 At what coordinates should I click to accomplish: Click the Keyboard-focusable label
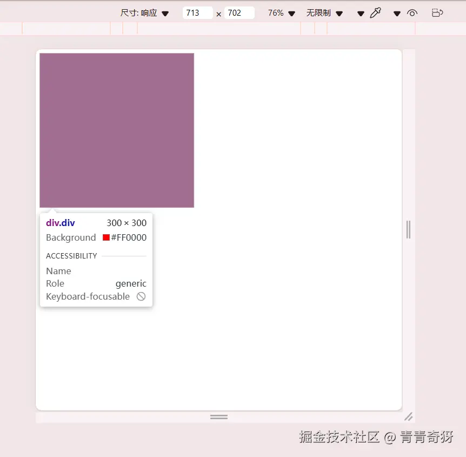(x=88, y=296)
